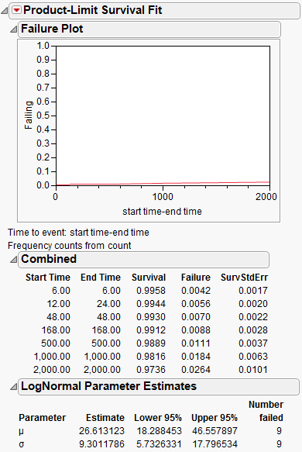Select the End Time value 24.00
This screenshot has height=452, width=302.
click(x=108, y=304)
